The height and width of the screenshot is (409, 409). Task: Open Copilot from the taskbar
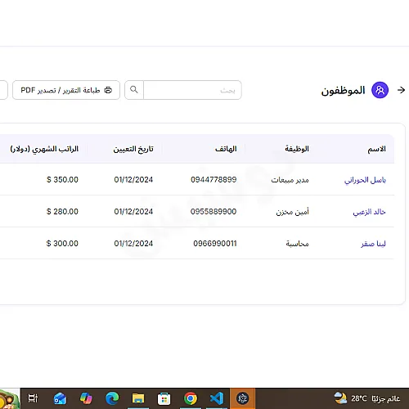(86, 398)
